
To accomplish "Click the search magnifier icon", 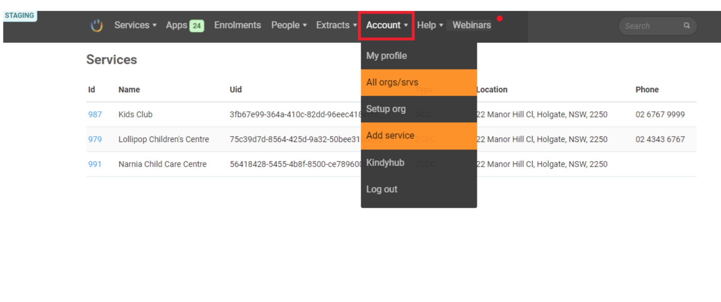I will click(687, 25).
